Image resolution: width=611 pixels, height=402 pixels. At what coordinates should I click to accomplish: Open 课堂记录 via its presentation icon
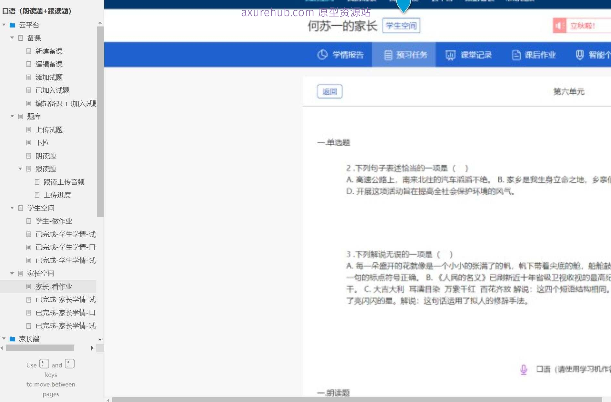pyautogui.click(x=450, y=55)
